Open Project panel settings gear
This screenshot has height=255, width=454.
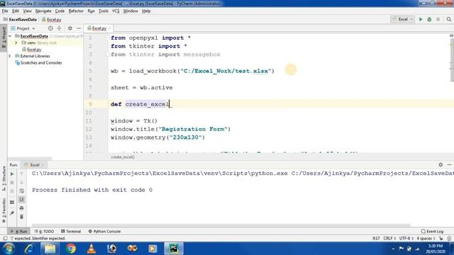pos(70,28)
